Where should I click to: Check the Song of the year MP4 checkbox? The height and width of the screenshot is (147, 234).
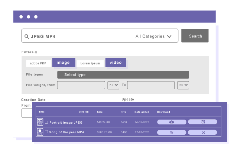(x=46, y=132)
